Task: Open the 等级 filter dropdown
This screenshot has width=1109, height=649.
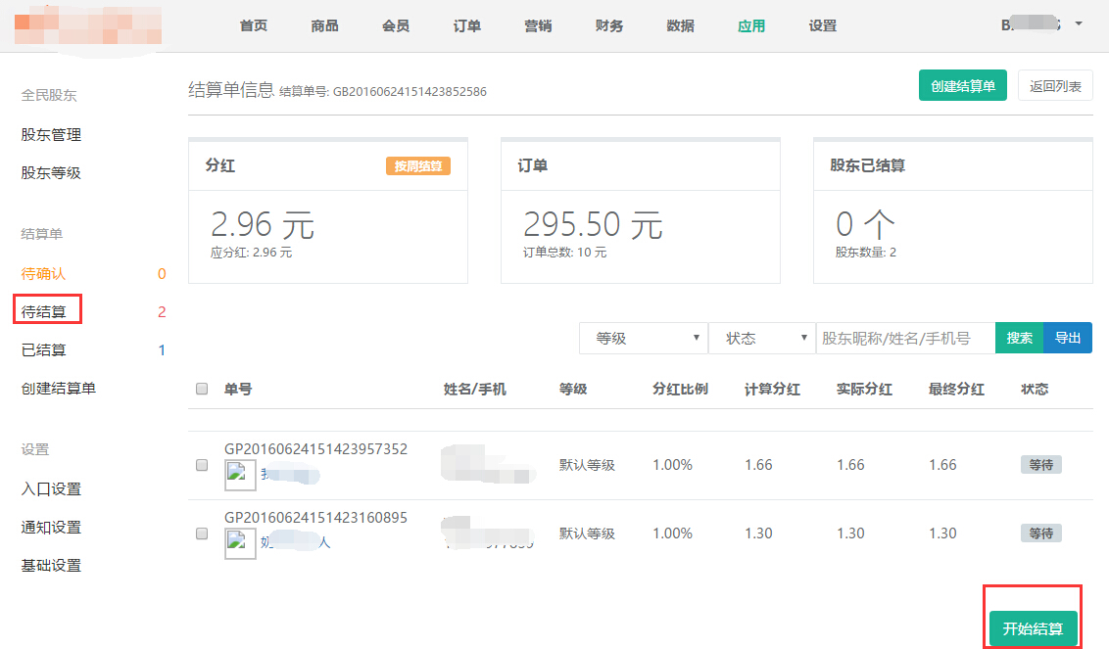Action: (643, 338)
